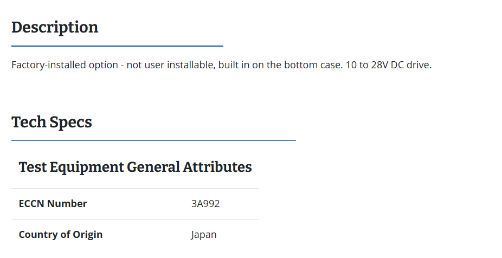Click the words 'Factory-installed option'

(65, 65)
